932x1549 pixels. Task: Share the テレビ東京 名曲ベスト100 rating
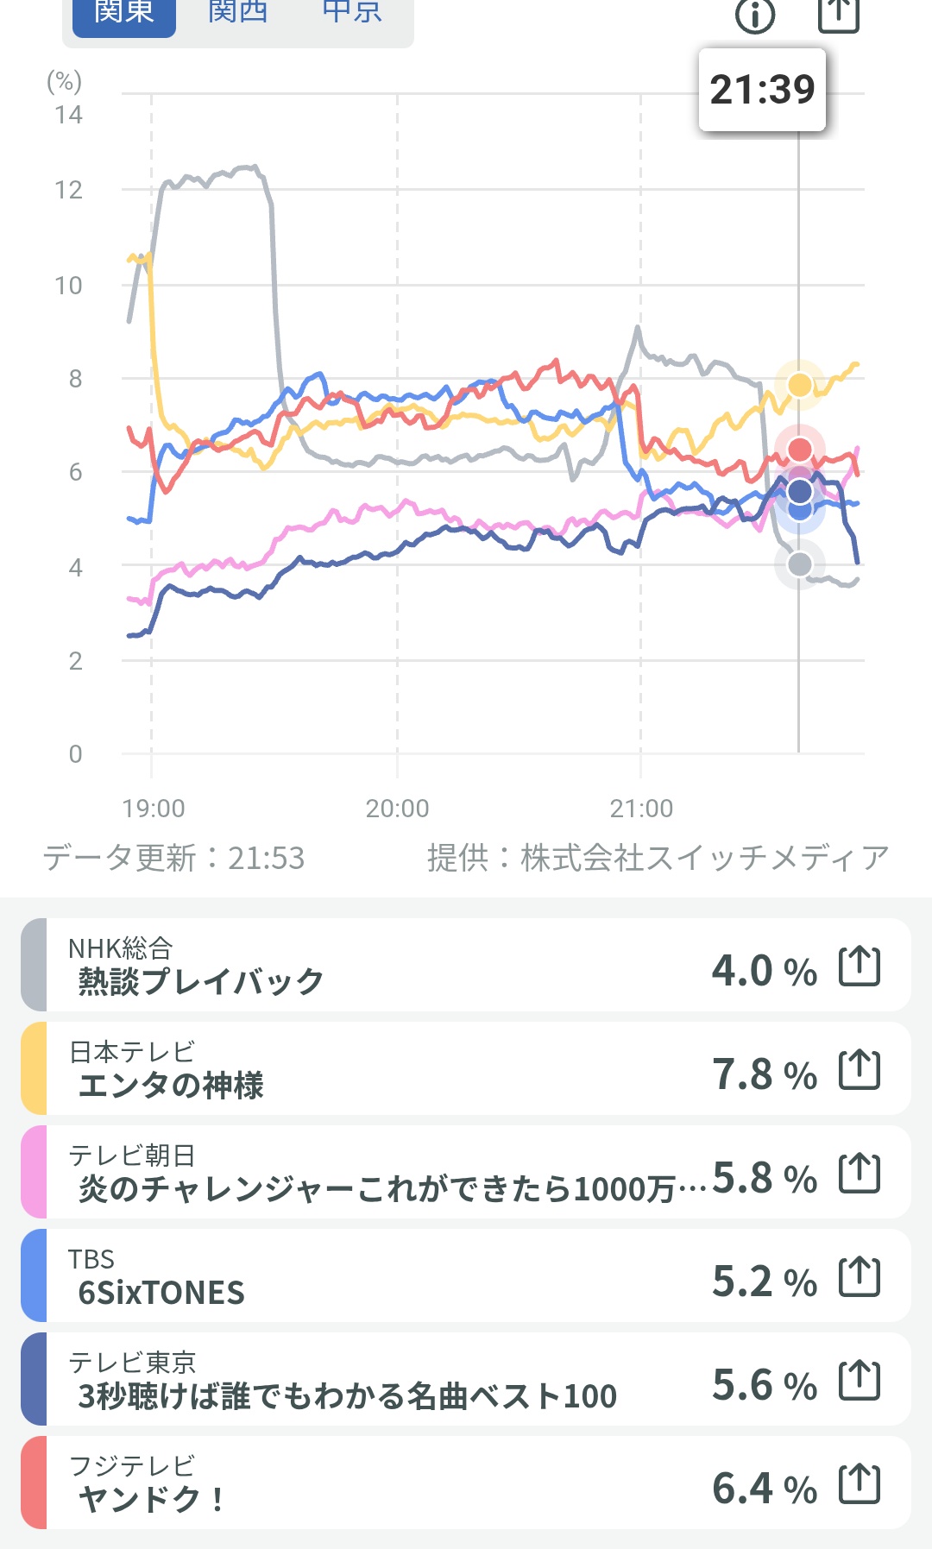(860, 1380)
